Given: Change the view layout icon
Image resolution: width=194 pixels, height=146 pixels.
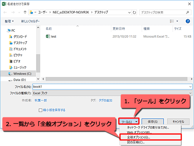Looking at the screenshot, I should [x=172, y=21].
